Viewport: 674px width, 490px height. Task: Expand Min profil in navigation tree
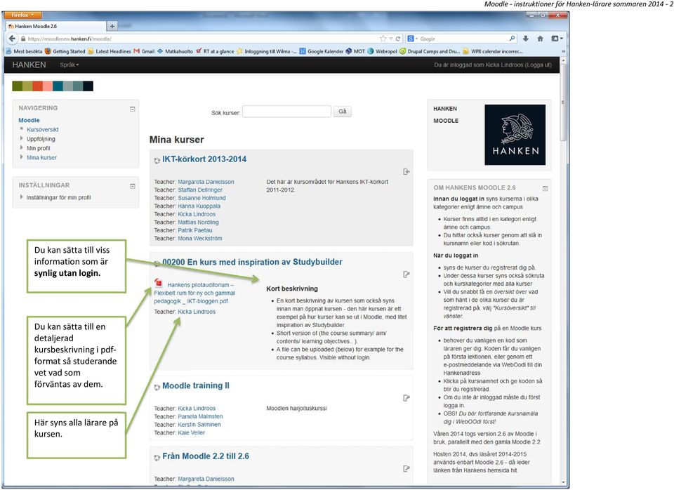click(x=22, y=147)
